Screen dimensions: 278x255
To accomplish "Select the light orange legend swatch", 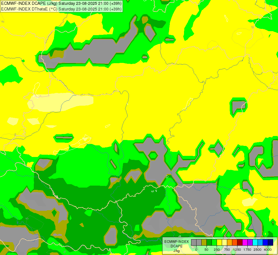I will point(230,243).
